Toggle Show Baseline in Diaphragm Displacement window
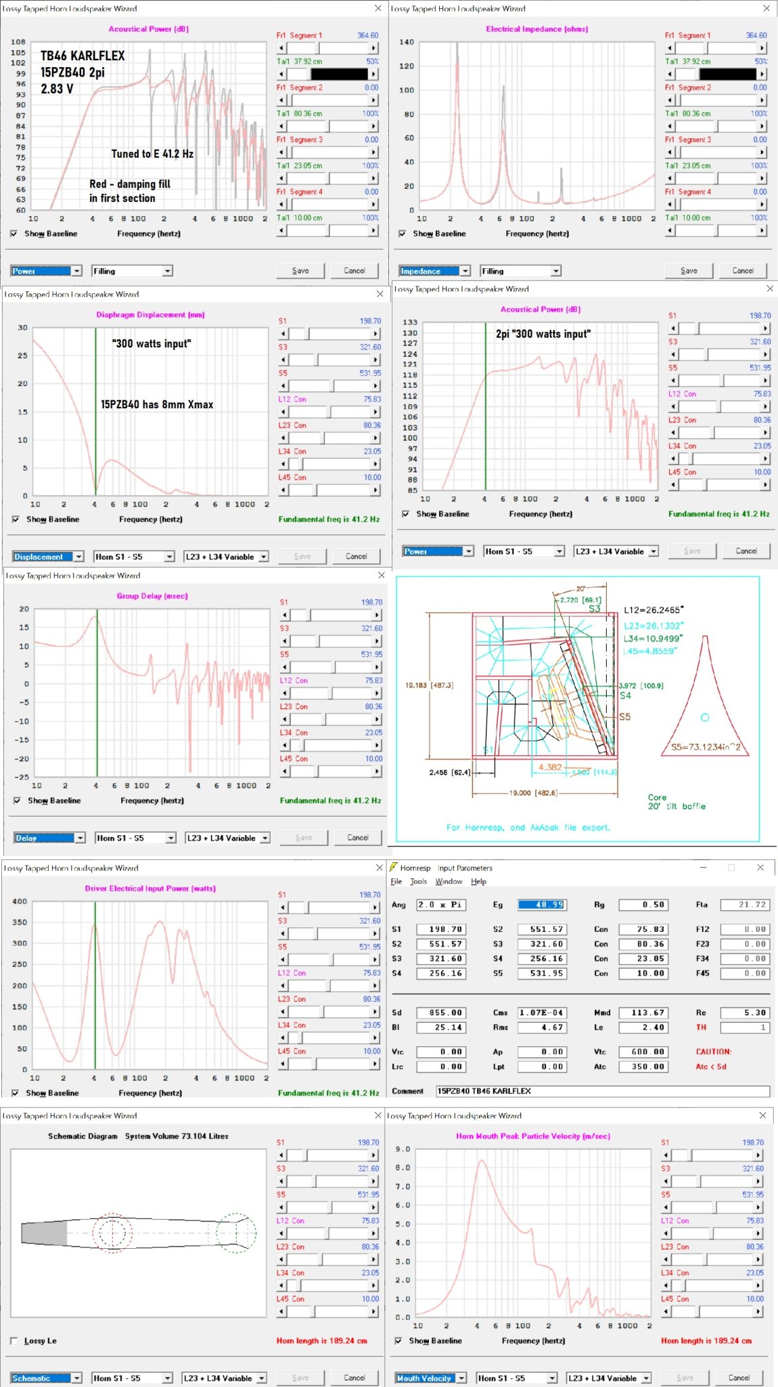Image resolution: width=778 pixels, height=1387 pixels. (16, 519)
